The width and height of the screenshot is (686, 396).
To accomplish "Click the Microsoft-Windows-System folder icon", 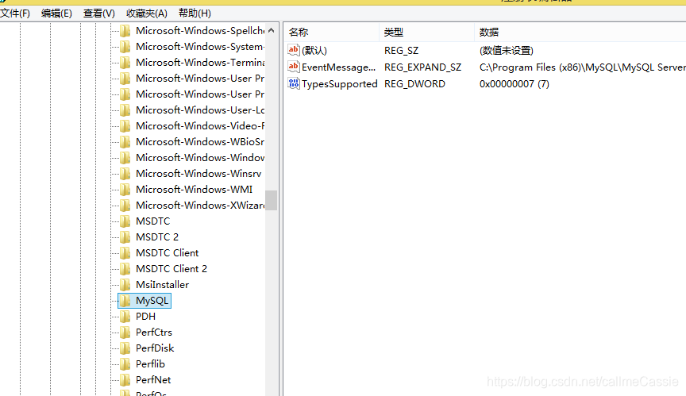I will (125, 47).
